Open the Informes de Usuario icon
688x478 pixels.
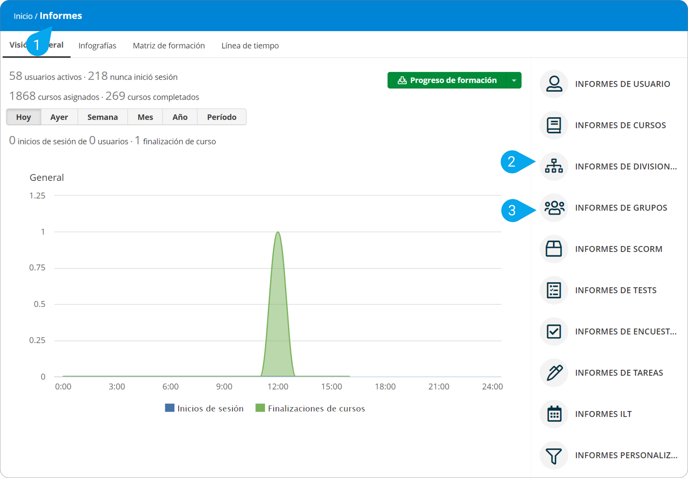pyautogui.click(x=554, y=84)
